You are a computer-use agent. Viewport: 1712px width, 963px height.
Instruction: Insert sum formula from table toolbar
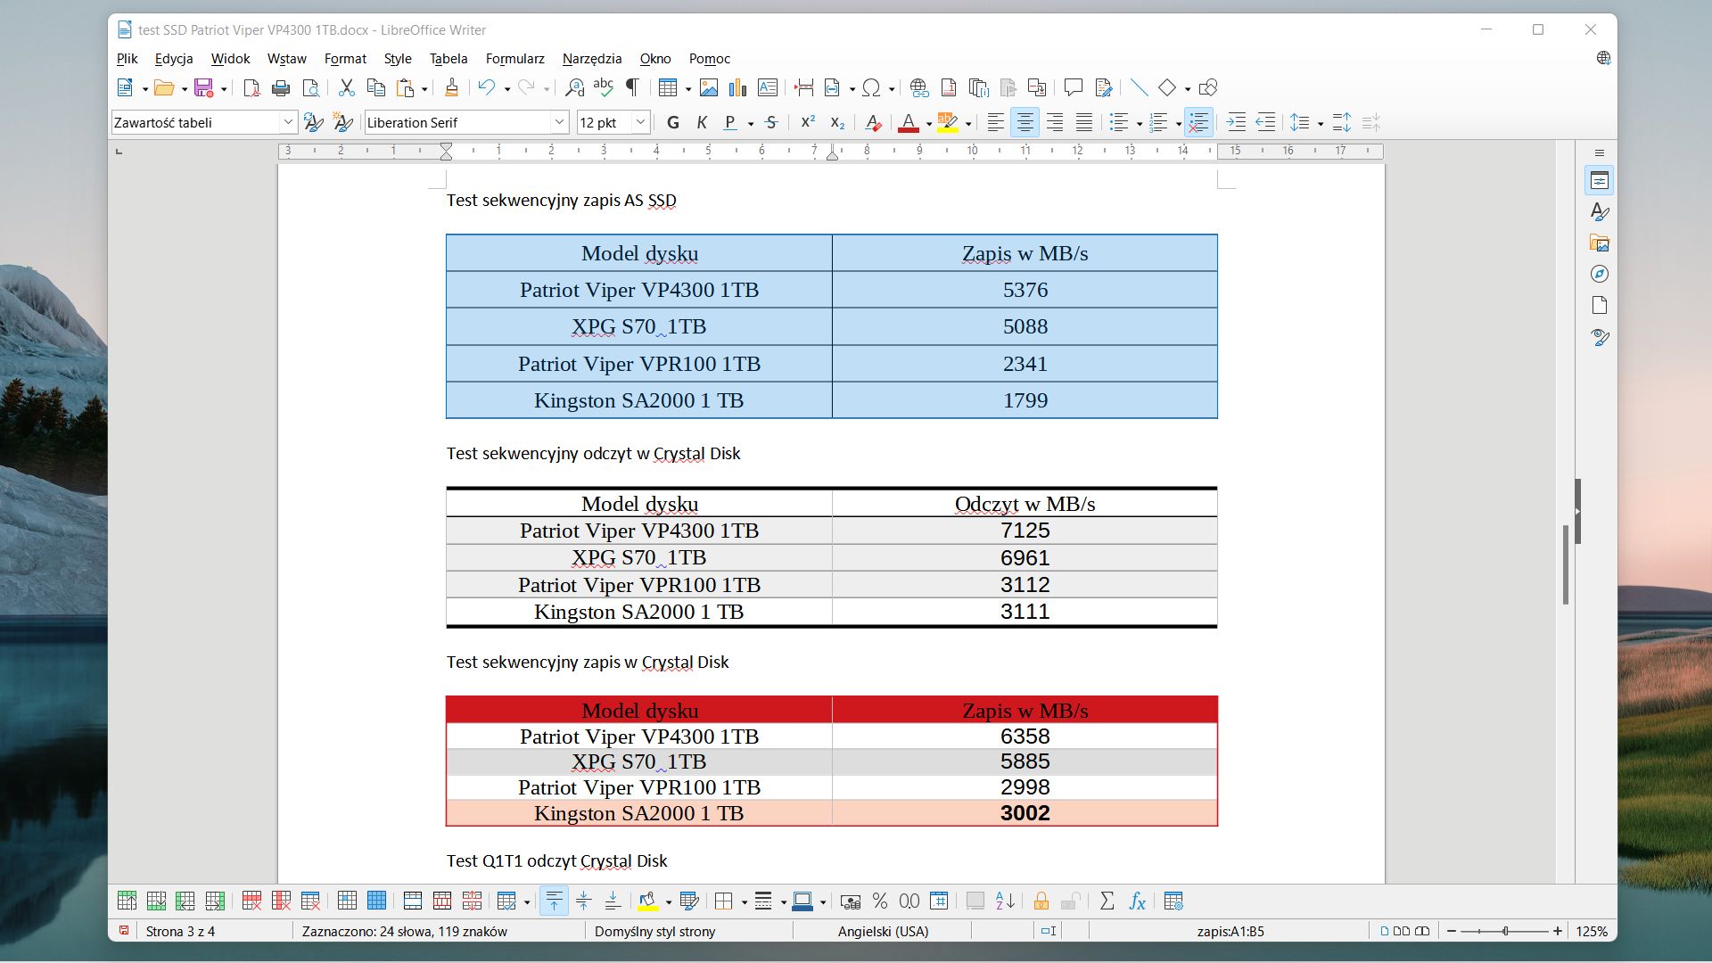pyautogui.click(x=1107, y=901)
